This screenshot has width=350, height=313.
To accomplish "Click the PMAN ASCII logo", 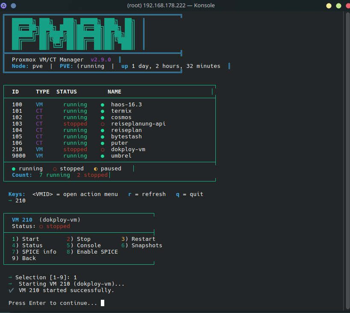I will (73, 34).
